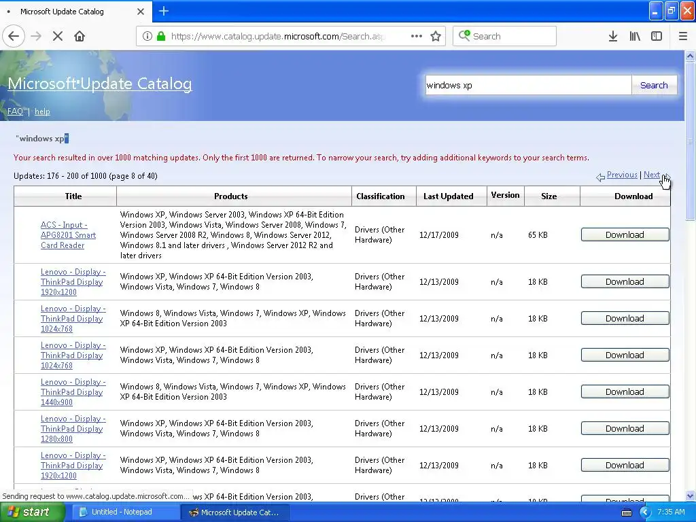The height and width of the screenshot is (522, 696).
Task: Click the catalog Search button
Action: pos(654,85)
